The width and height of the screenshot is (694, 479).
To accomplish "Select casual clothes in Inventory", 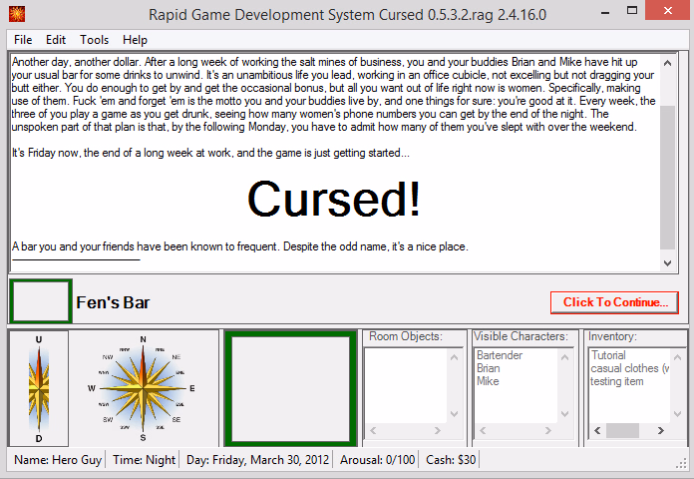I will [629, 368].
